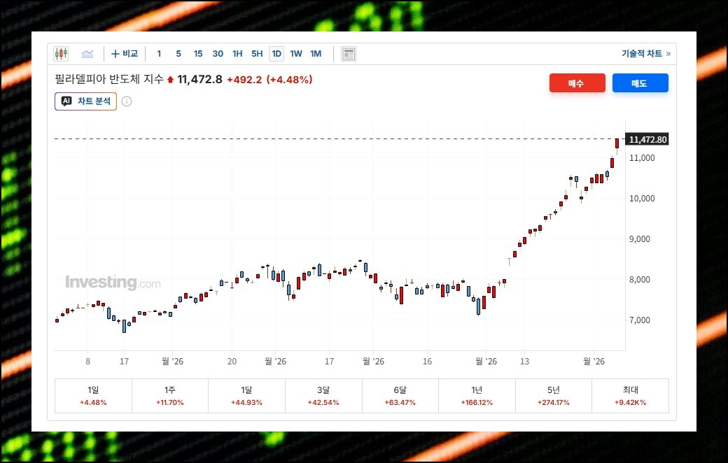Select the 1주 period tab
Image resolution: width=728 pixels, height=463 pixels.
(x=170, y=396)
